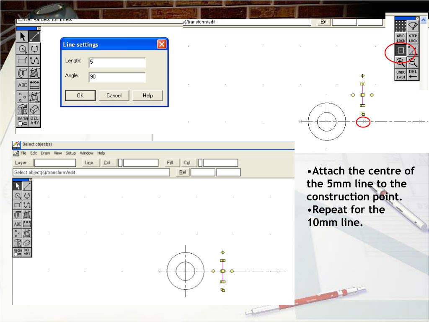Select the Rectangle tool in lower window toolbox
Image resolution: width=429 pixels, height=322 pixels.
(x=18, y=205)
